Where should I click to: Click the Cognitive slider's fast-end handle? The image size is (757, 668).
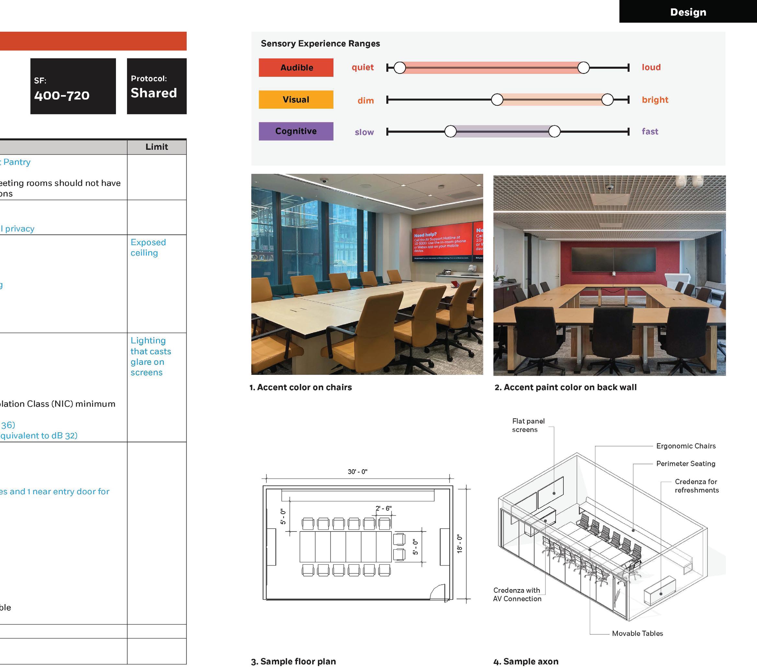pos(554,131)
